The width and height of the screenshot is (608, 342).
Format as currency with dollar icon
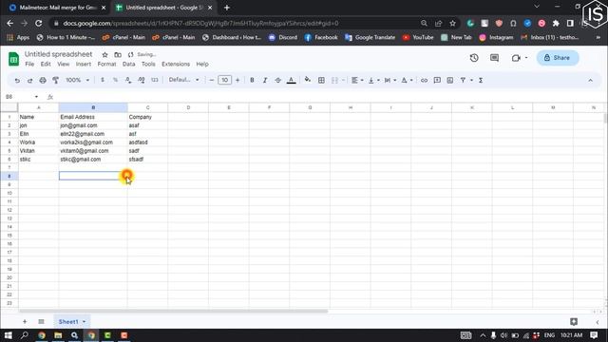tap(103, 80)
